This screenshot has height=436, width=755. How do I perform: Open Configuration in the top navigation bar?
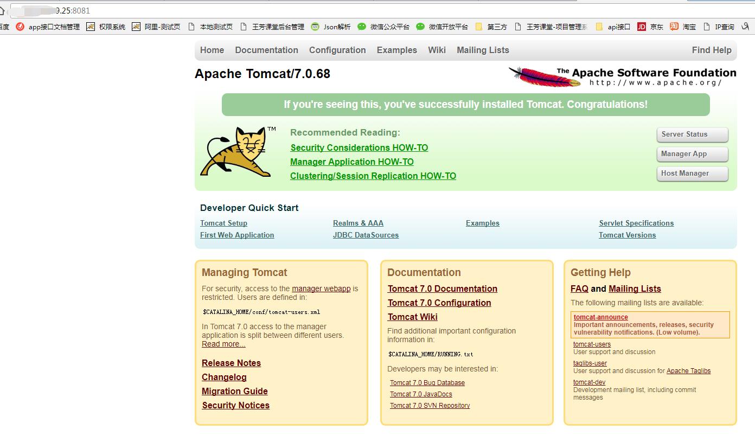coord(337,50)
